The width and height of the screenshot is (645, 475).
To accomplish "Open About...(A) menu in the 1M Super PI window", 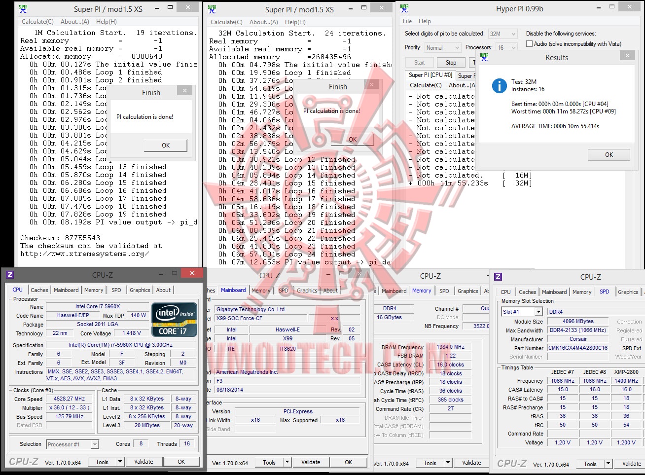I will pyautogui.click(x=75, y=22).
